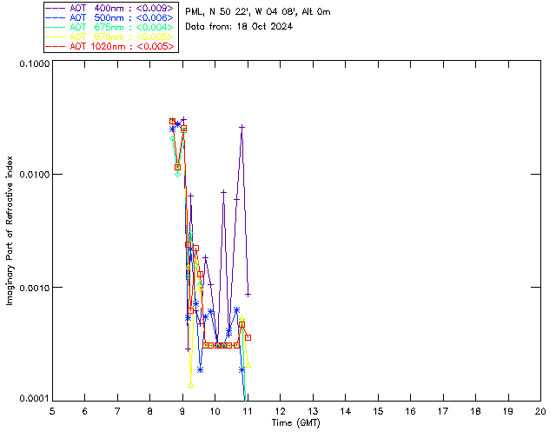Click the green dashed line sample in legend

coord(56,27)
